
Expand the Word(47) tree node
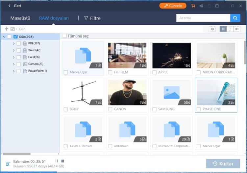[13, 50]
